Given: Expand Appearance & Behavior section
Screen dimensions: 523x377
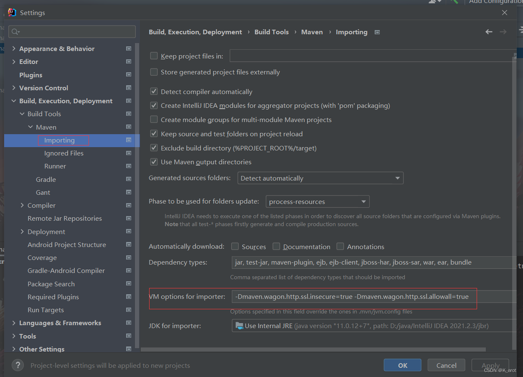Looking at the screenshot, I should pos(13,48).
